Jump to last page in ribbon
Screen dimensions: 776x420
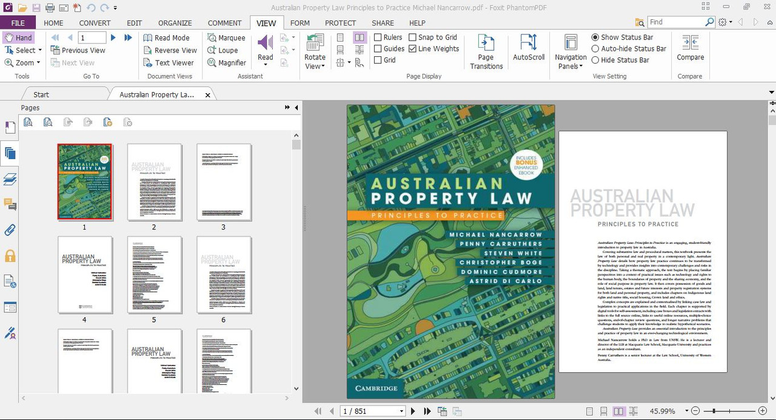[x=128, y=38]
